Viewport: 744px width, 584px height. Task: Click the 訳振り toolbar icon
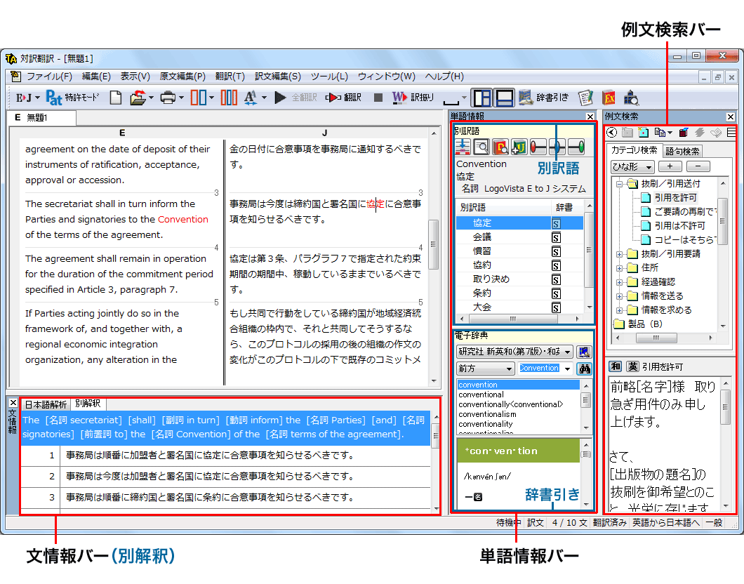point(413,98)
